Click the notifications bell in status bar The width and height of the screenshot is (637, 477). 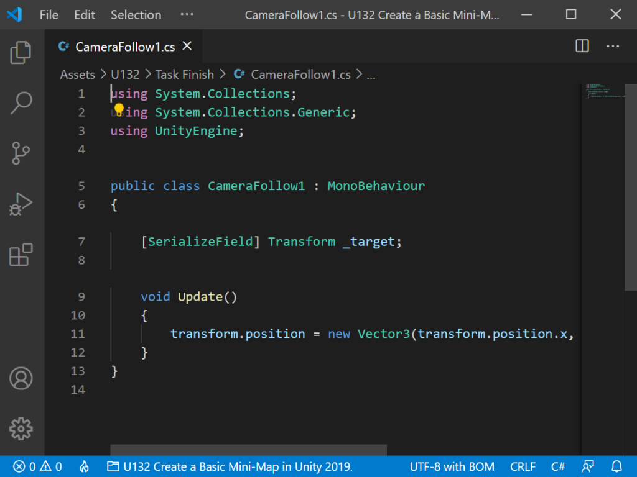616,466
